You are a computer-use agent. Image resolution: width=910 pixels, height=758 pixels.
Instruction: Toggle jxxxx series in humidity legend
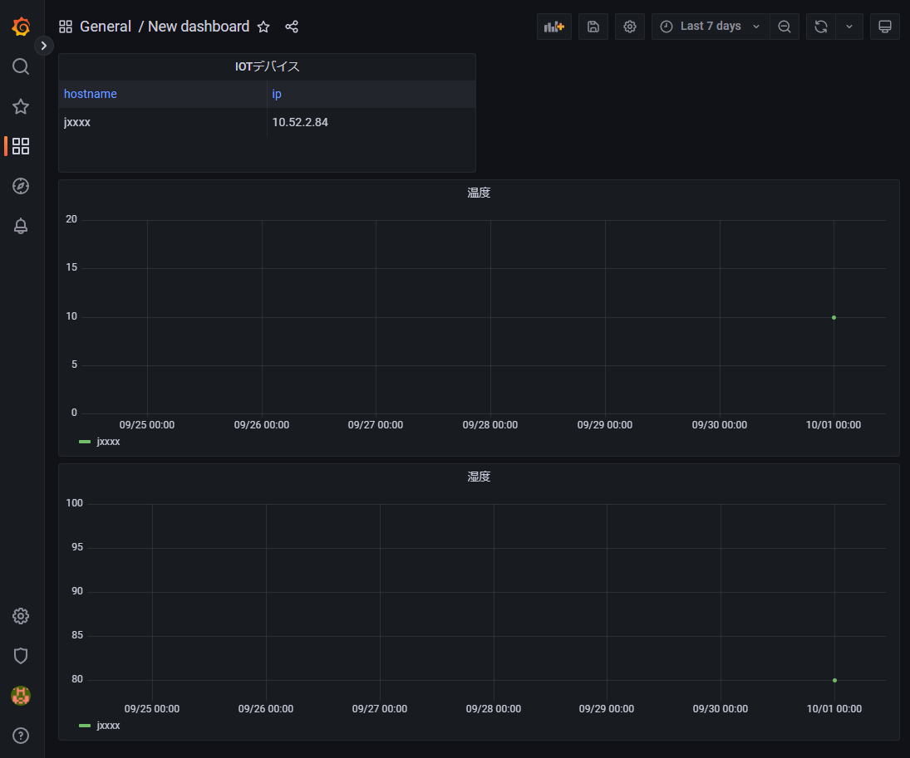coord(108,726)
